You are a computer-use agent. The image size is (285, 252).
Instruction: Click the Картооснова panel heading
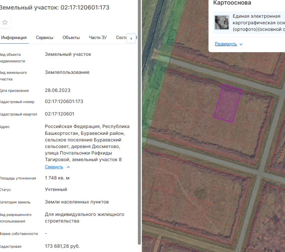[232, 3]
